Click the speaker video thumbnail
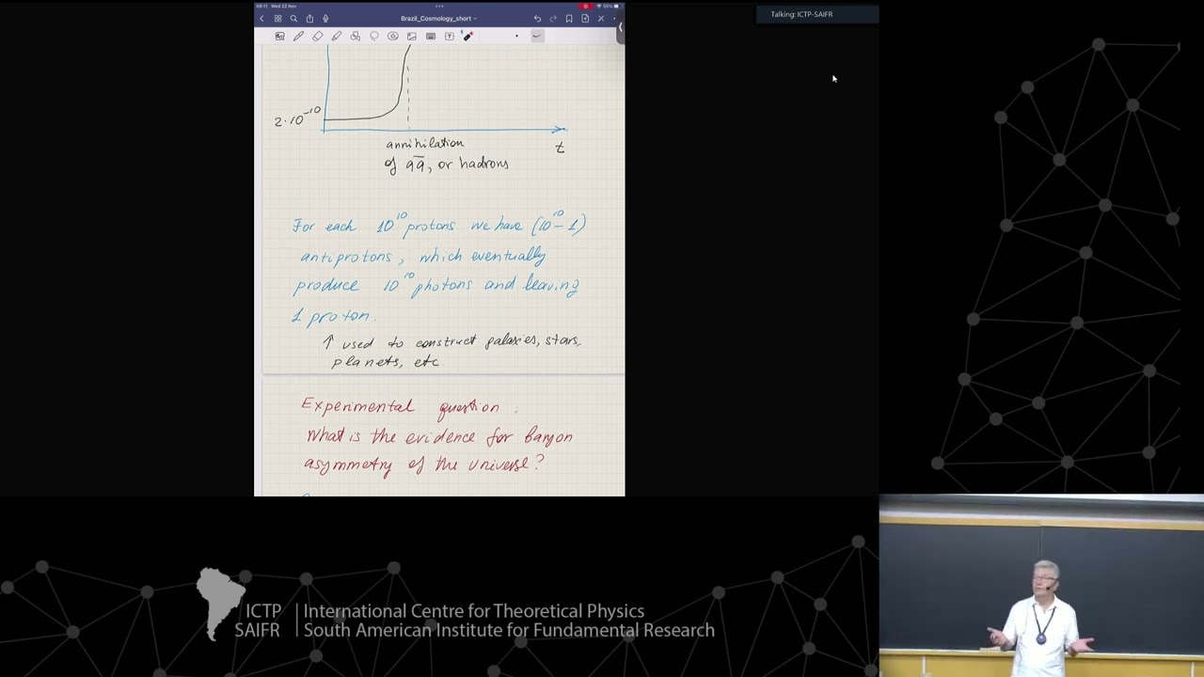Screen dimensions: 1204x677 pos(1041,586)
